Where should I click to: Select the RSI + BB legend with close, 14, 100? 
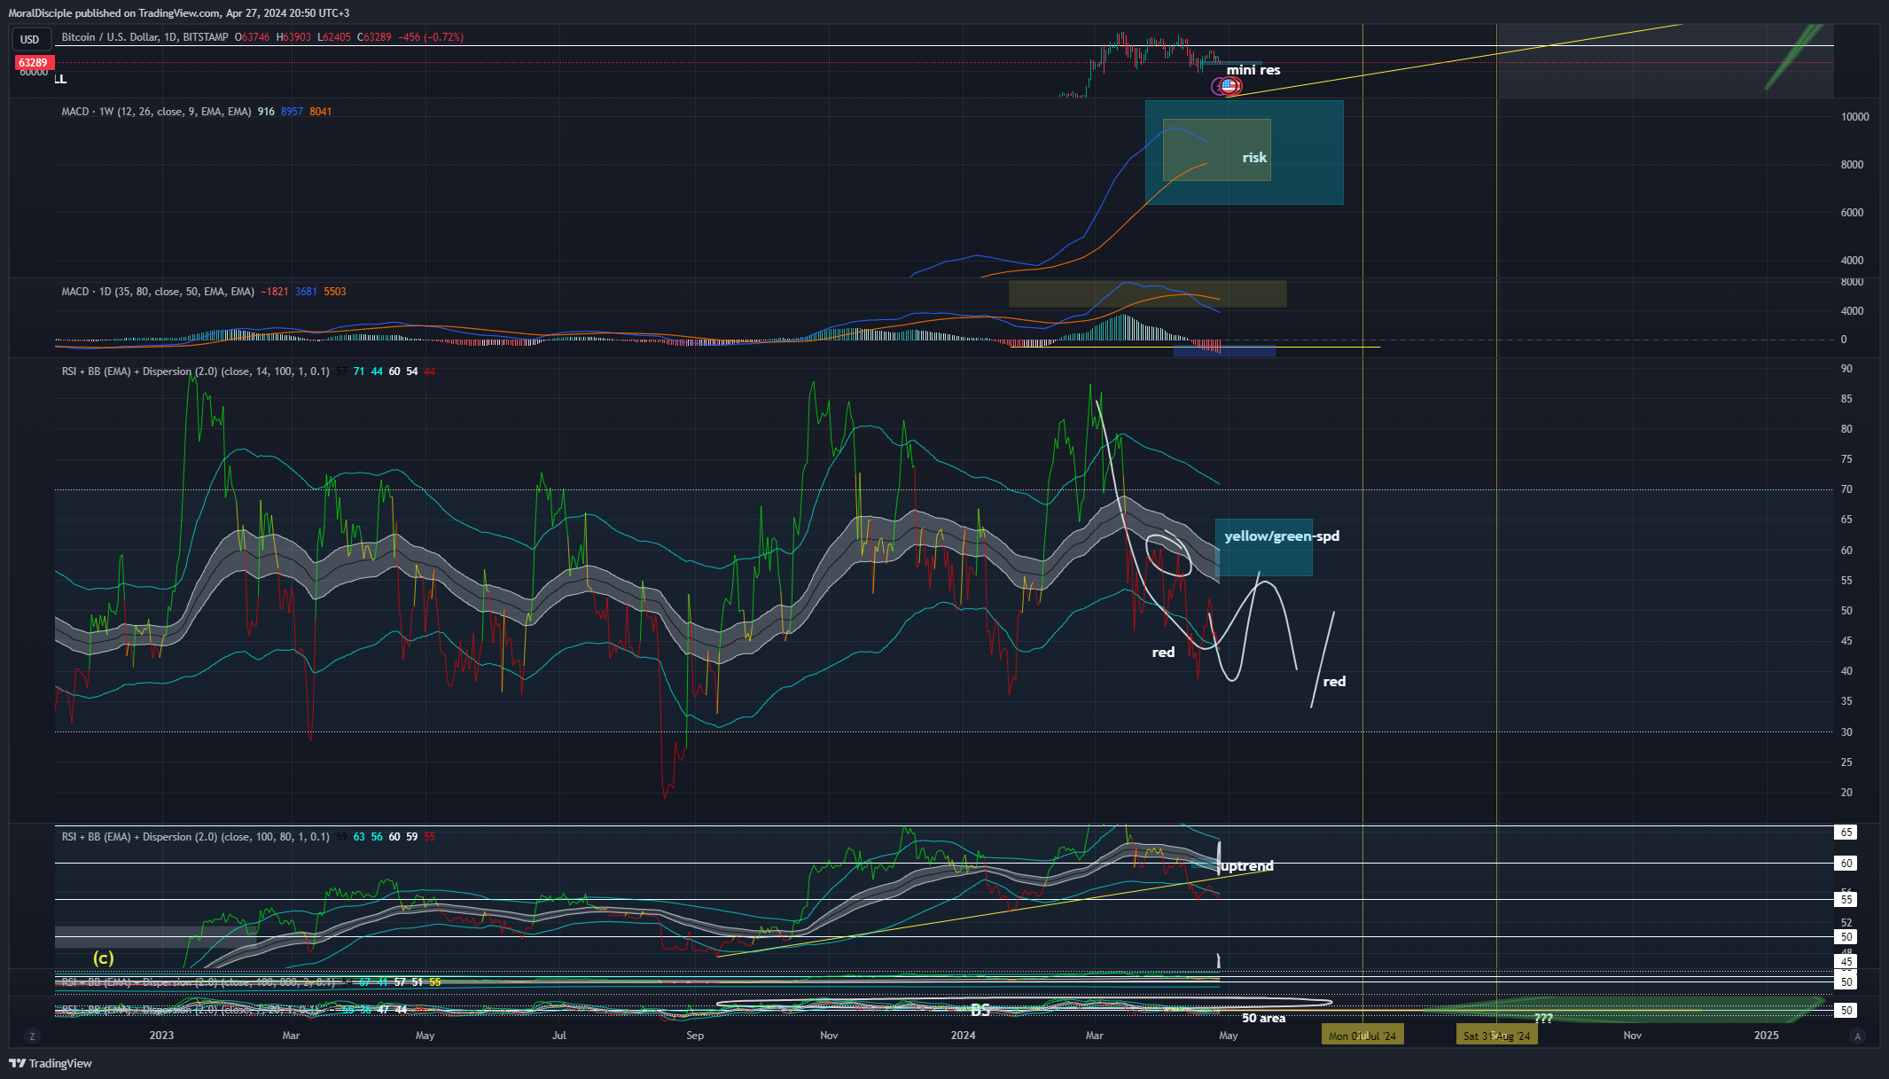click(x=195, y=371)
